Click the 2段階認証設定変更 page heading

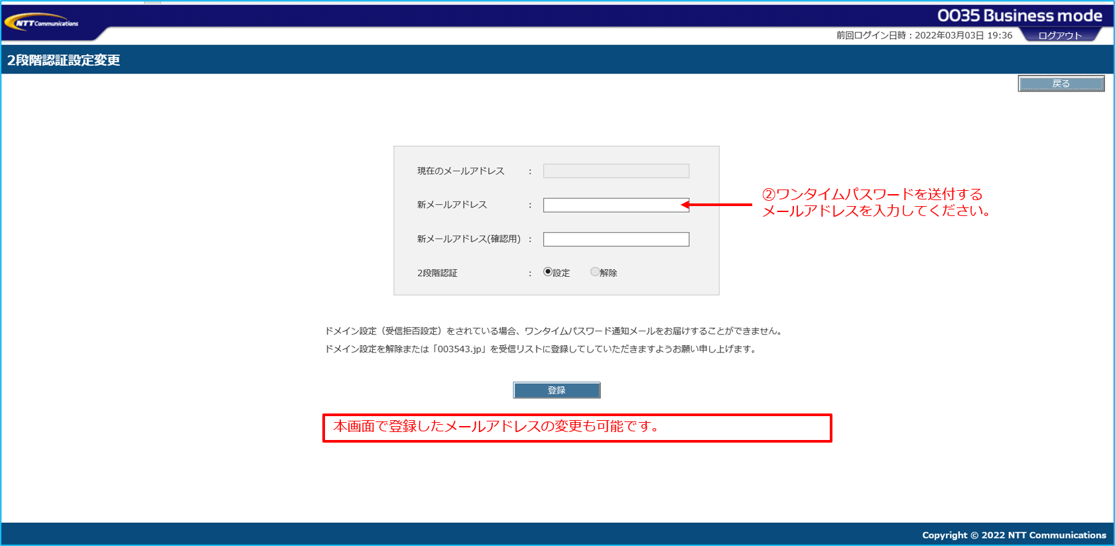pyautogui.click(x=64, y=60)
